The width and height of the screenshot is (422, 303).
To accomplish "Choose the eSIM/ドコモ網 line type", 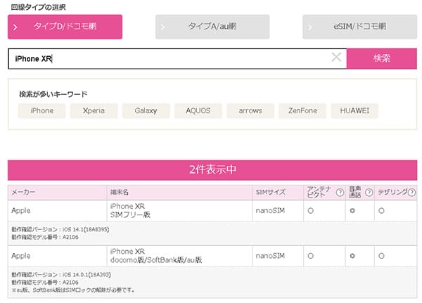I will point(360,27).
